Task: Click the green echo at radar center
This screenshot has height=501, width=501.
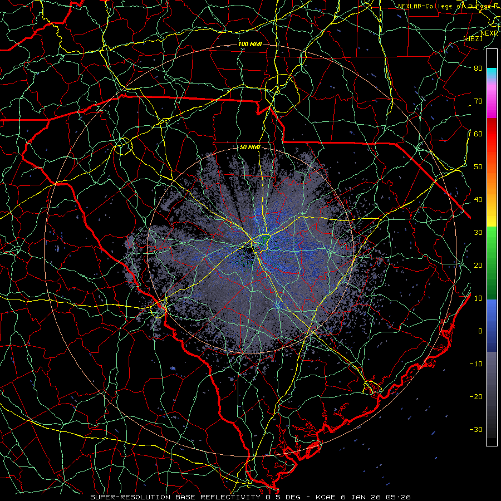Action: coord(265,238)
